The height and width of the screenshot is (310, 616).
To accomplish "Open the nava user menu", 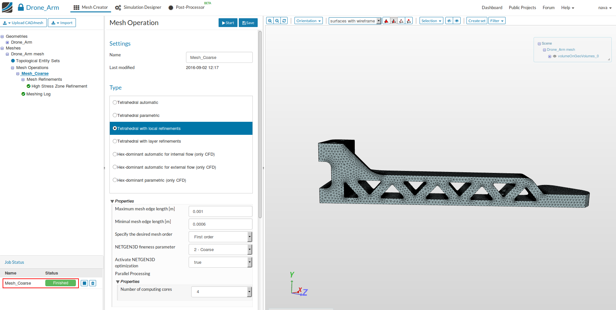I will (605, 7).
